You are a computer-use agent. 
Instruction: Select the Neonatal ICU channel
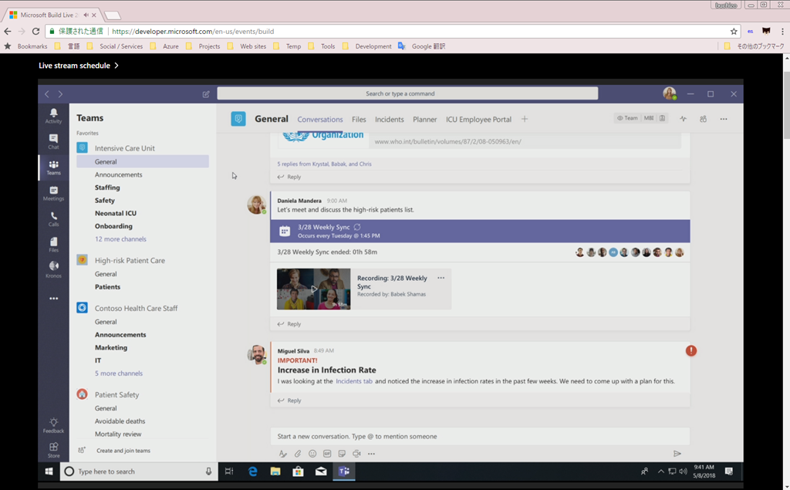tap(115, 214)
